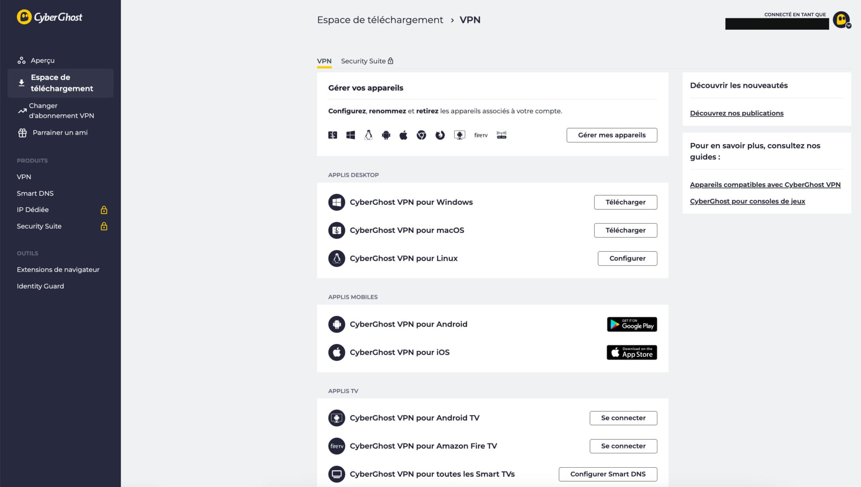Click the Google Play download badge
This screenshot has width=861, height=487.
coord(632,324)
